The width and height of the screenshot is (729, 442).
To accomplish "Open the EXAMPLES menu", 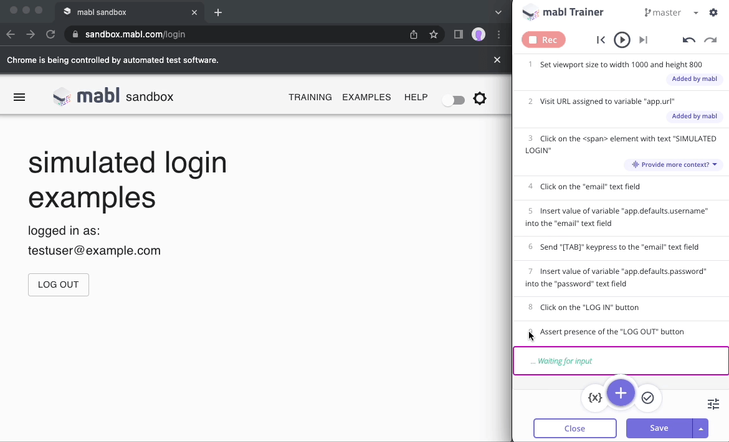I will [x=366, y=97].
